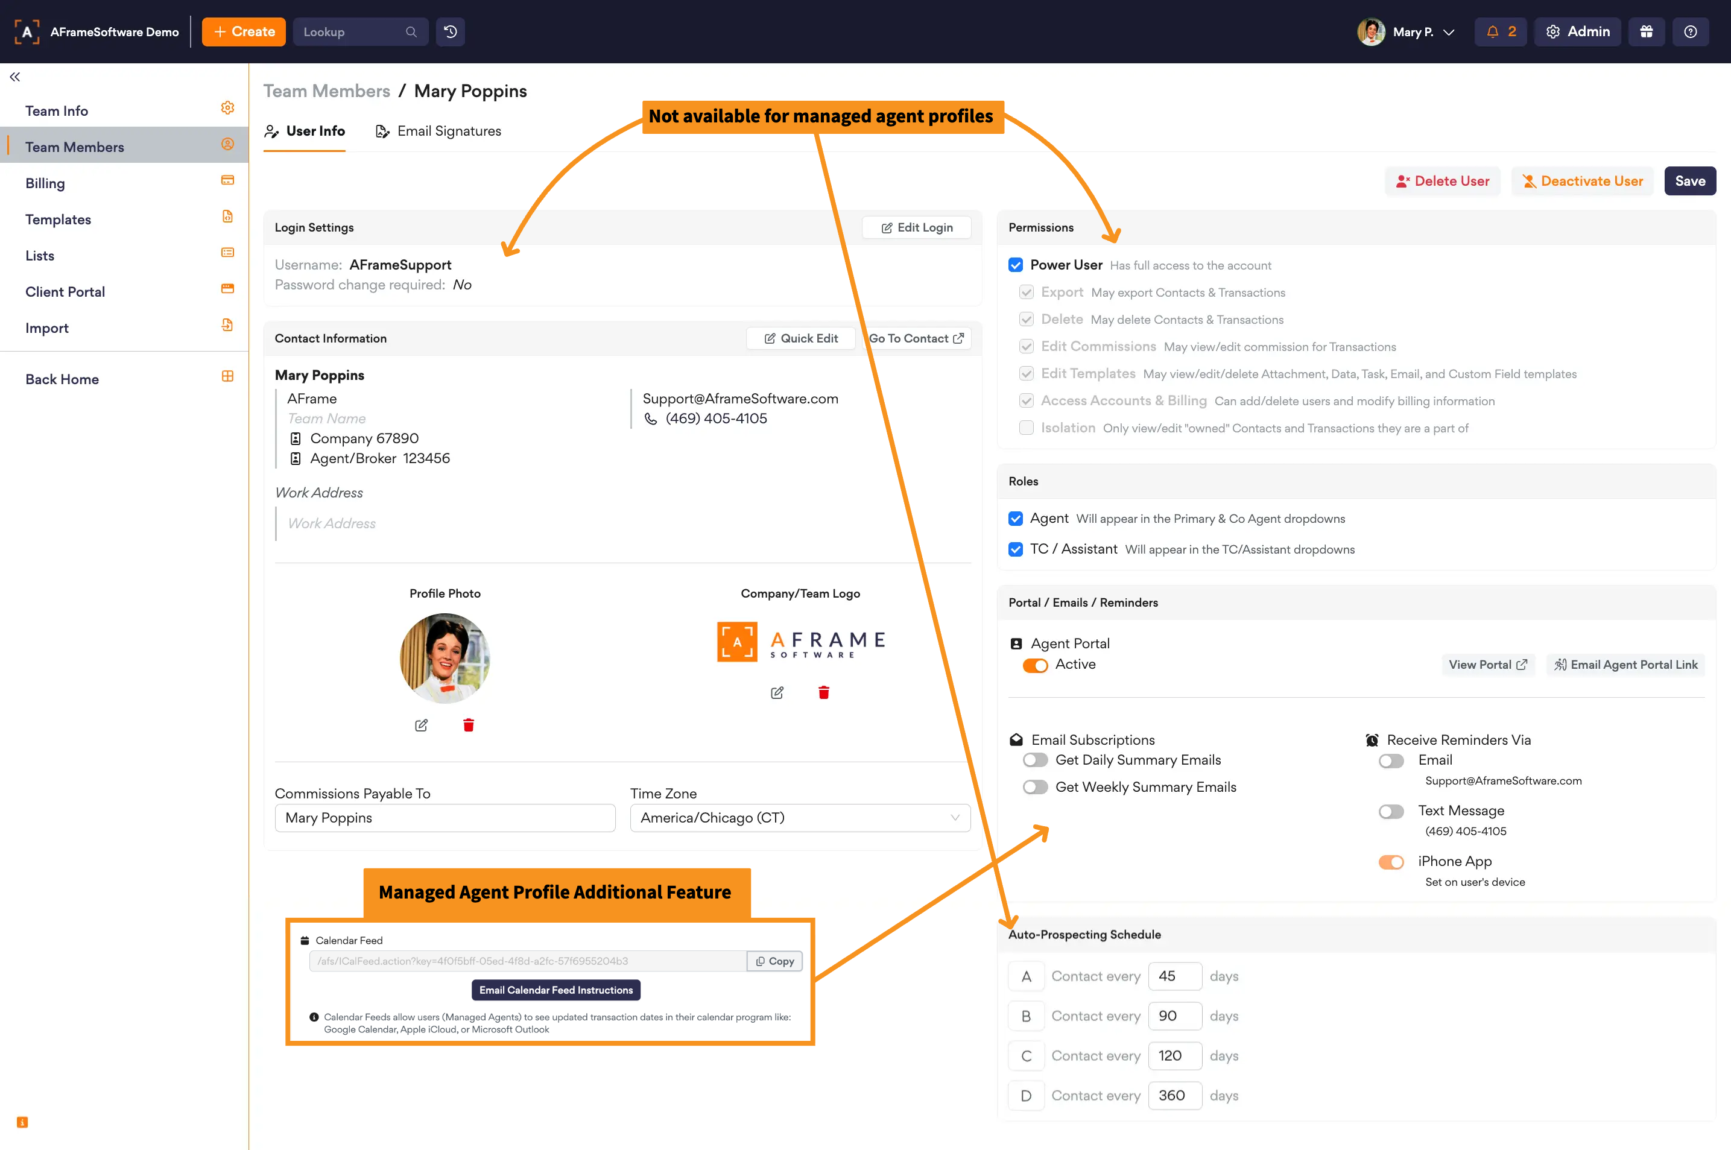Collapse sidebar with double chevron icon
The width and height of the screenshot is (1731, 1150).
[14, 76]
